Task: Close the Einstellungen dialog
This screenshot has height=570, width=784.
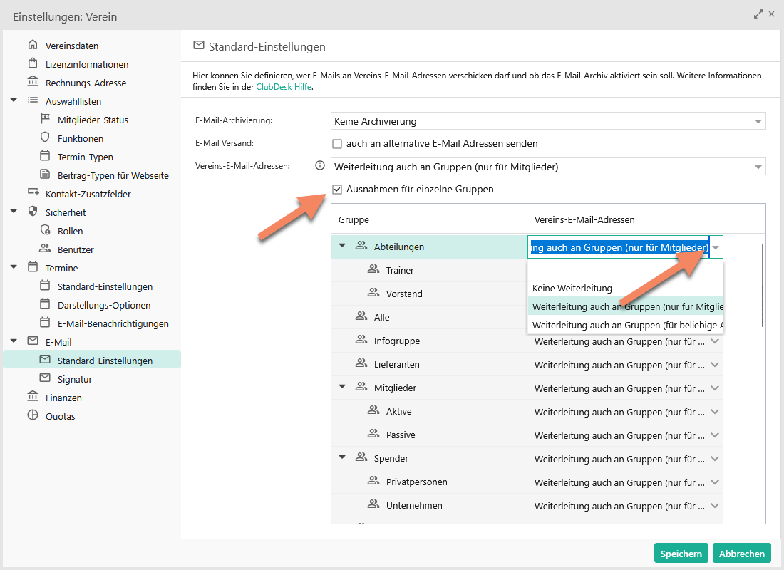Action: click(x=771, y=14)
